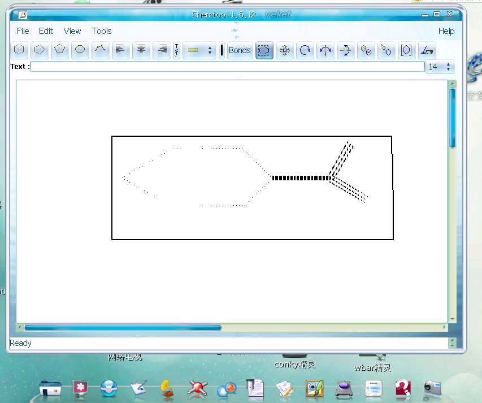Click the scroll right arrow of canvas
This screenshot has width=482, height=403.
tap(444, 327)
